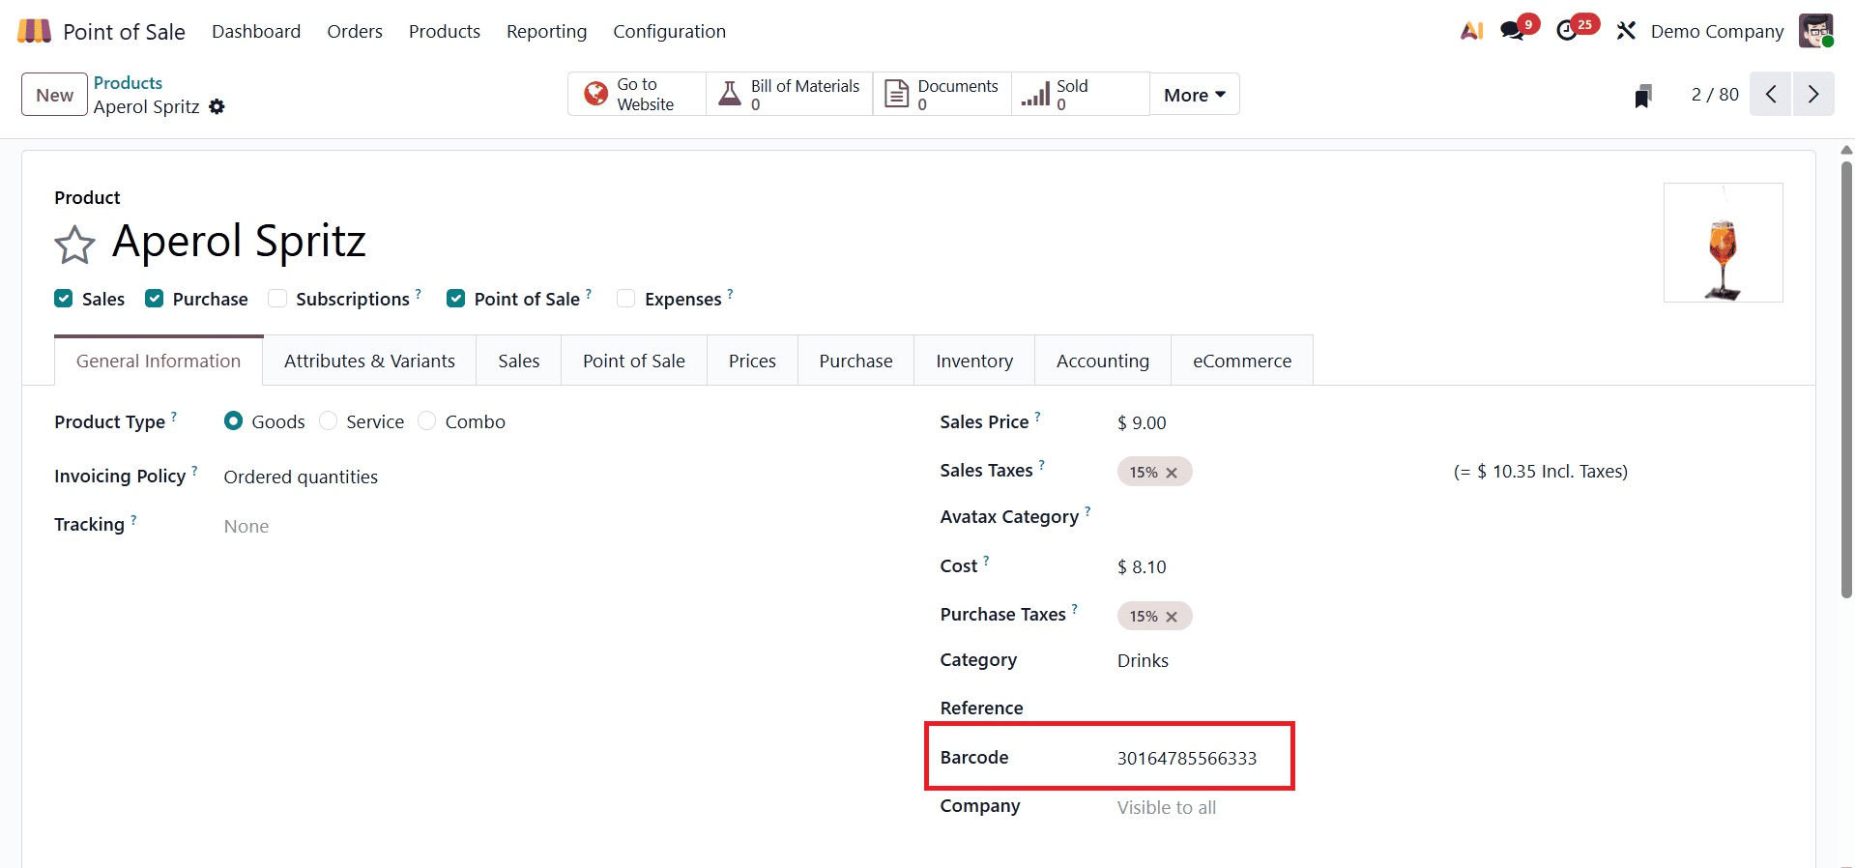Uncheck the Point of Sale checkbox
Image resolution: width=1855 pixels, height=868 pixels.
[455, 299]
